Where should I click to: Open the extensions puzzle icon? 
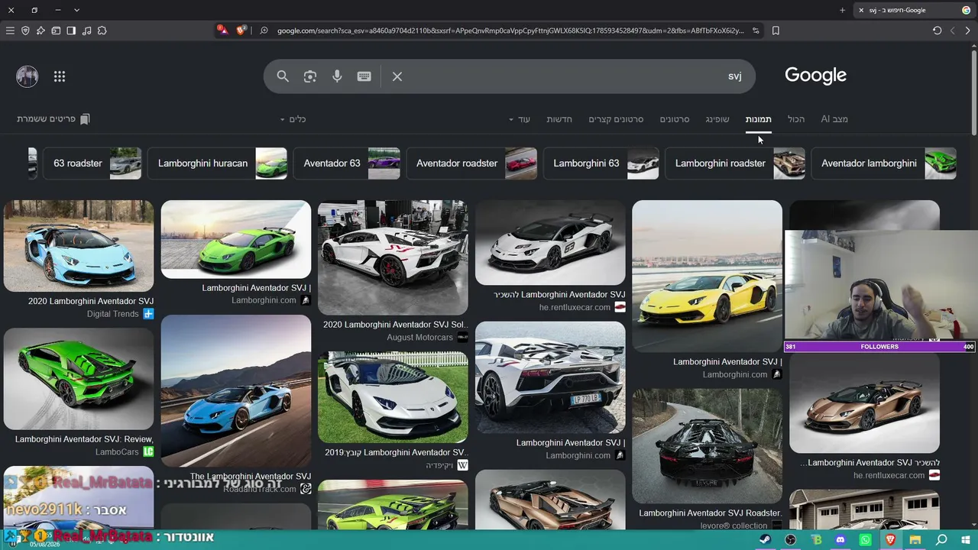point(102,31)
